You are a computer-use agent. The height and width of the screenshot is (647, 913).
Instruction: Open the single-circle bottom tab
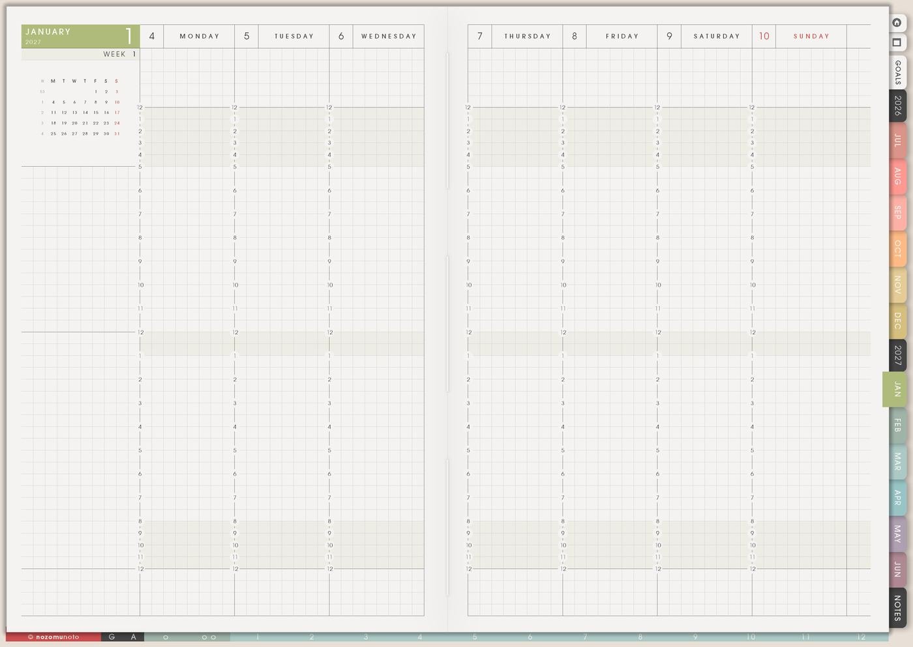coord(166,637)
